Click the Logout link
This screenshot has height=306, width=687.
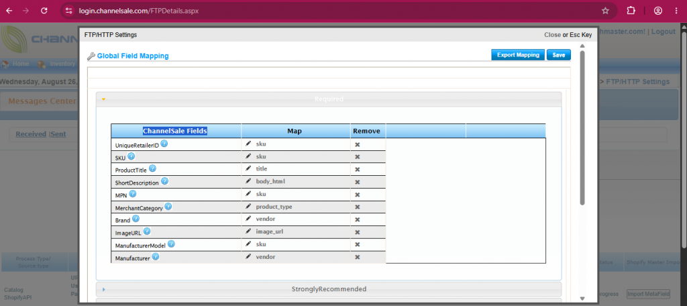(663, 32)
